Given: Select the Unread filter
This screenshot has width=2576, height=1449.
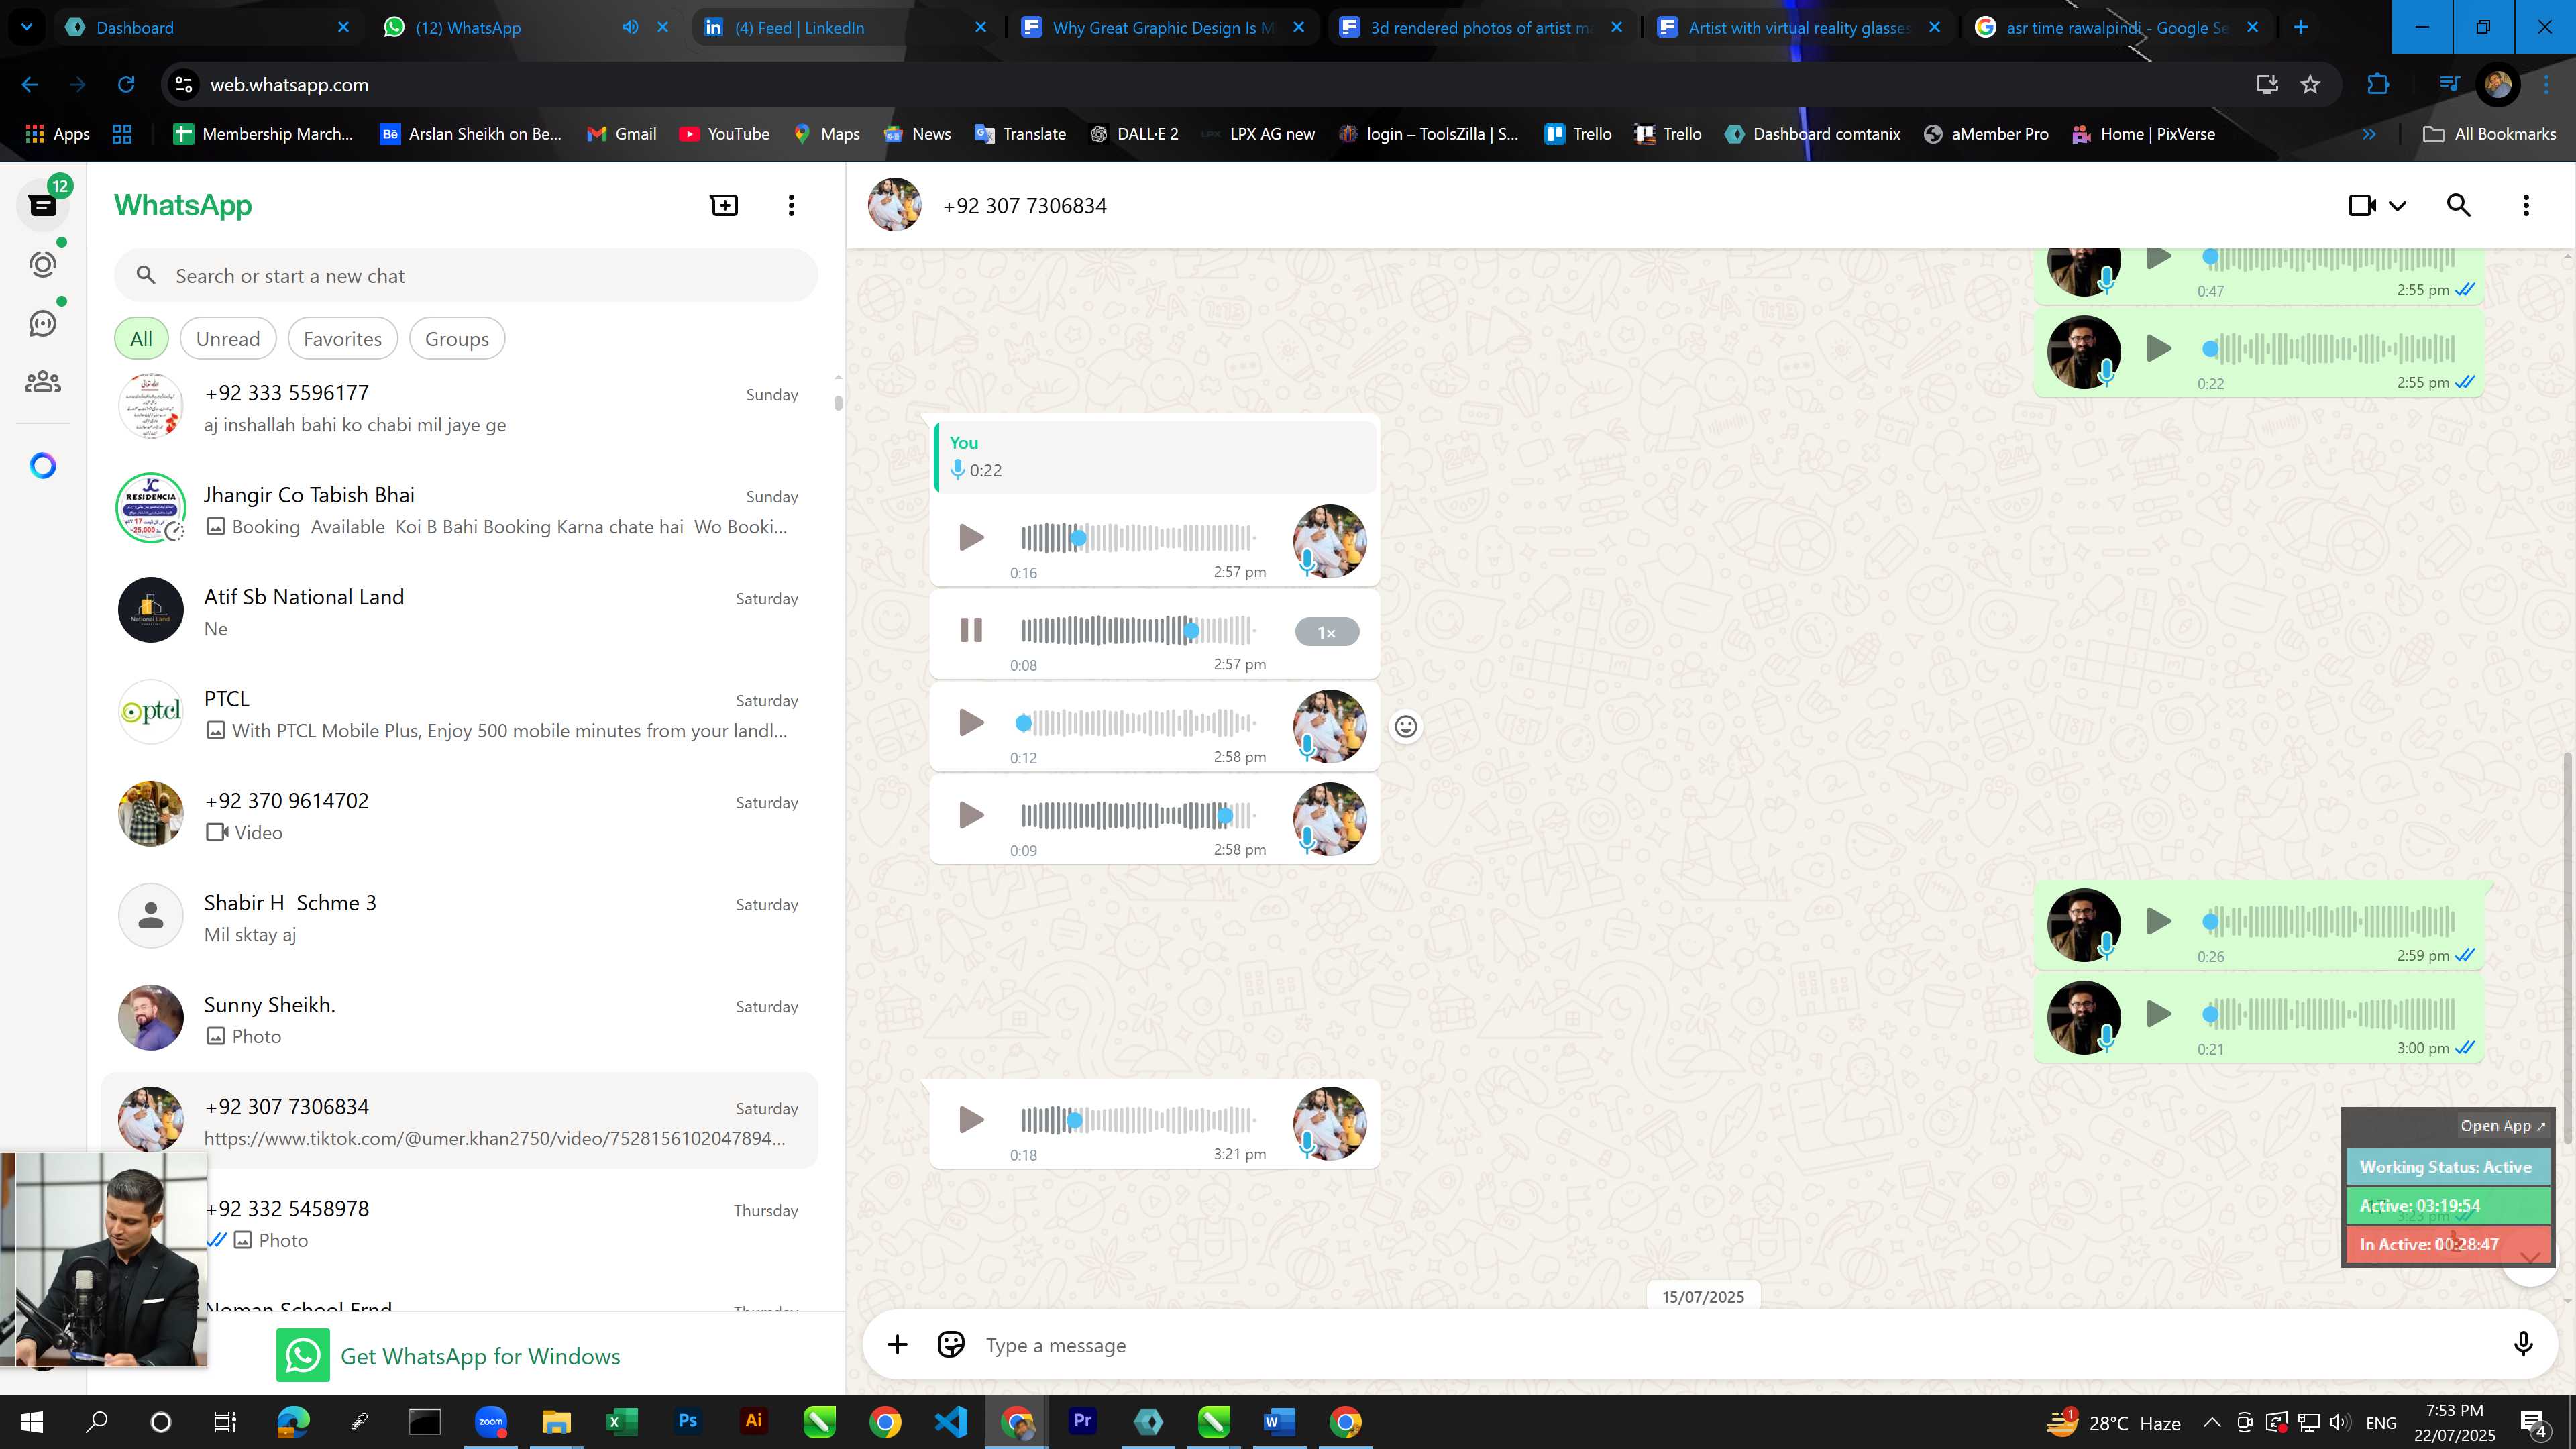Looking at the screenshot, I should click(228, 339).
